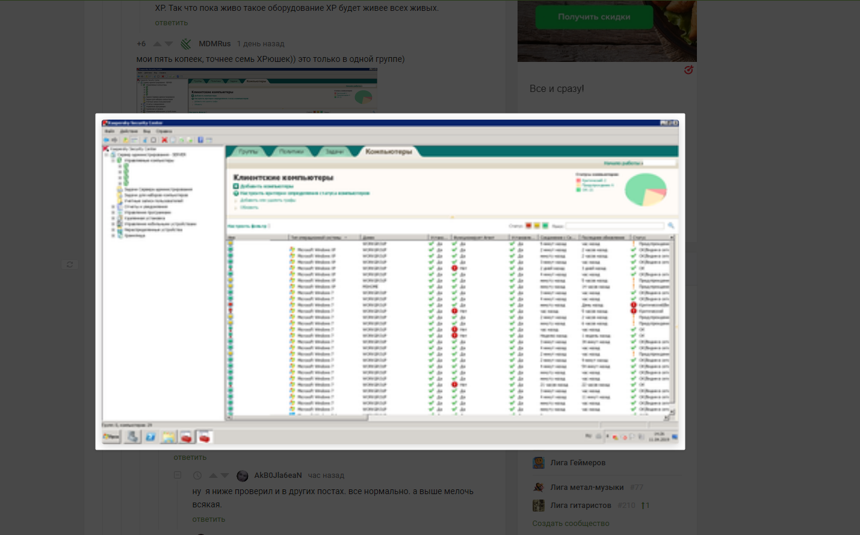Collapse AkB0Jla6eaN comment branch
The width and height of the screenshot is (860, 535).
178,475
